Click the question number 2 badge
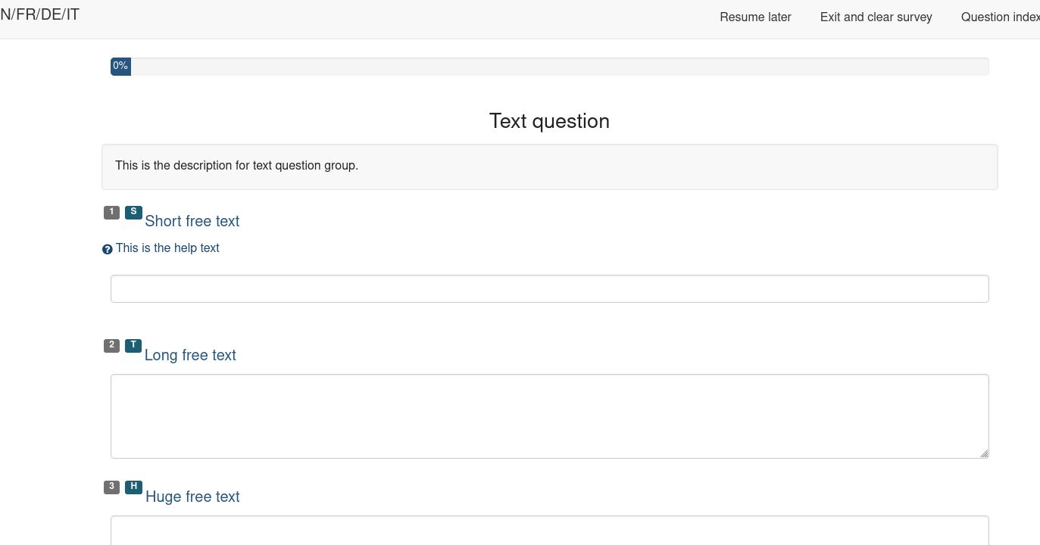The image size is (1040, 545). click(111, 345)
